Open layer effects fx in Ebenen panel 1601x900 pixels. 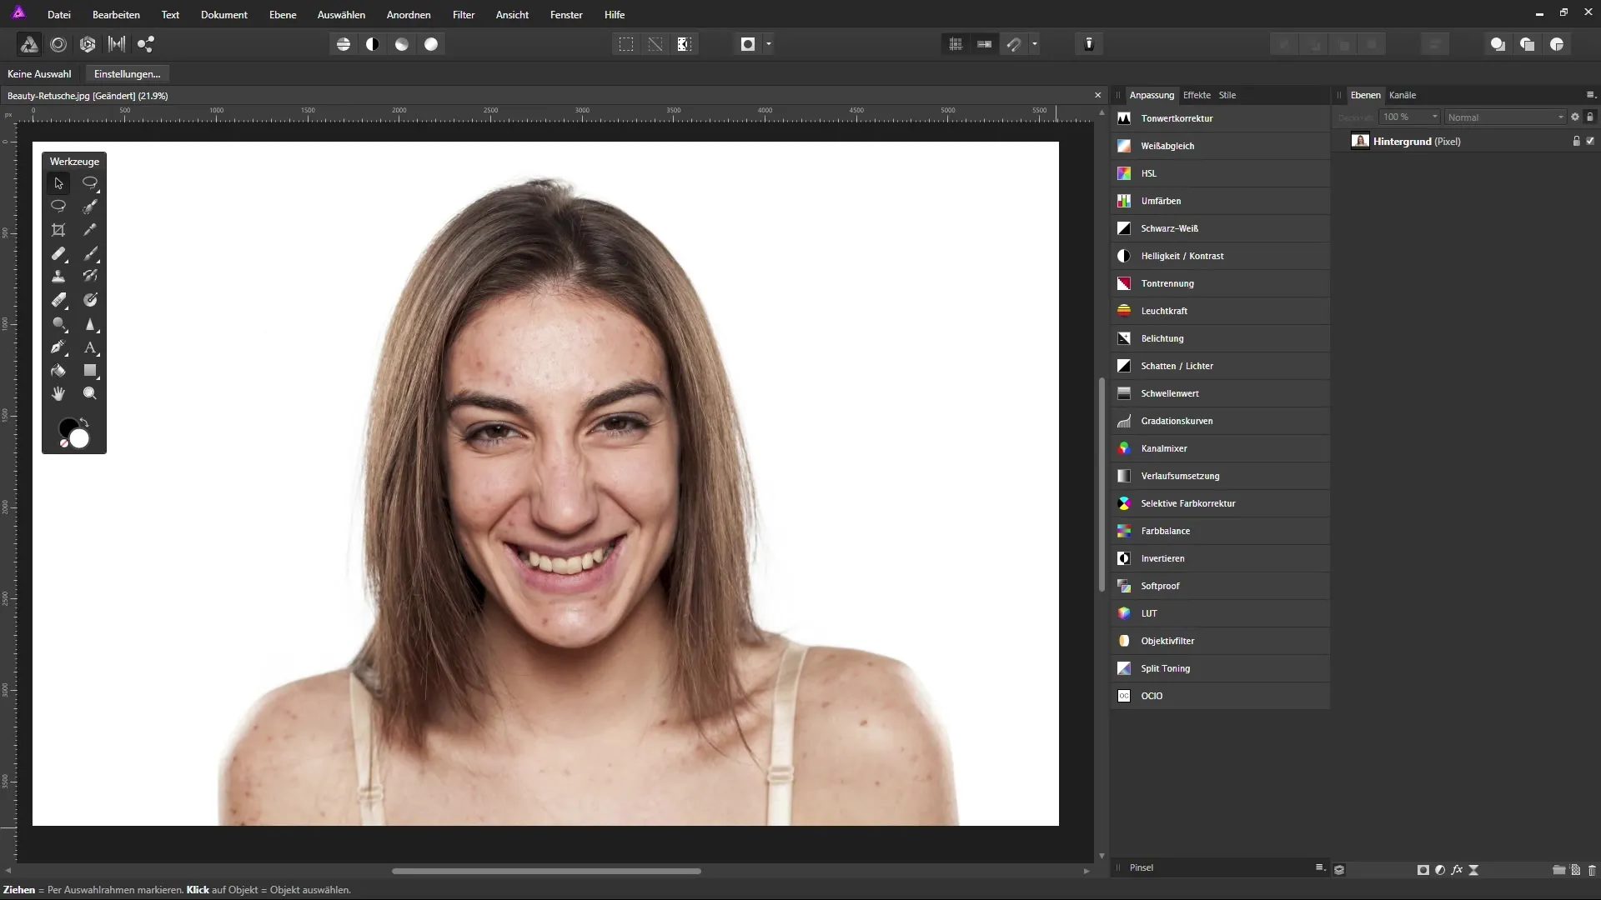coord(1457,869)
